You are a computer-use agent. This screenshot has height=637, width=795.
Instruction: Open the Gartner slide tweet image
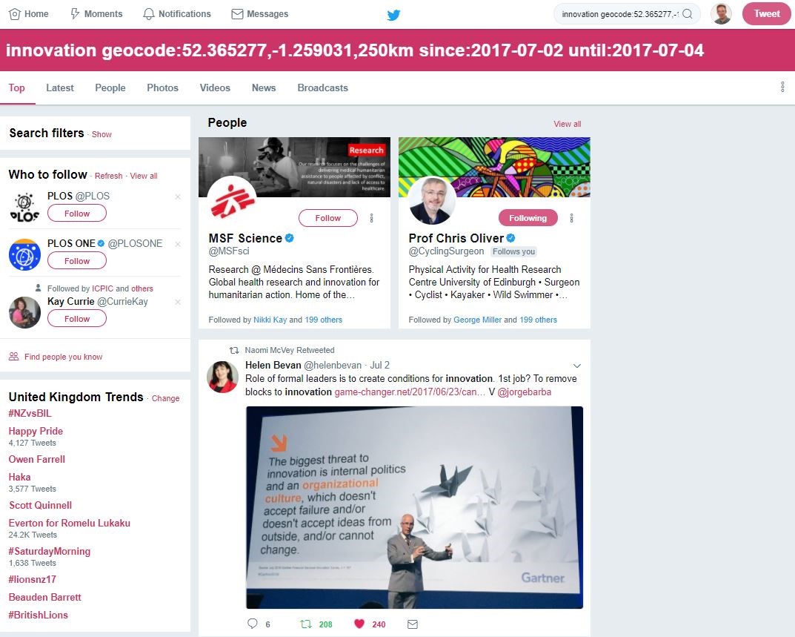[x=414, y=507]
